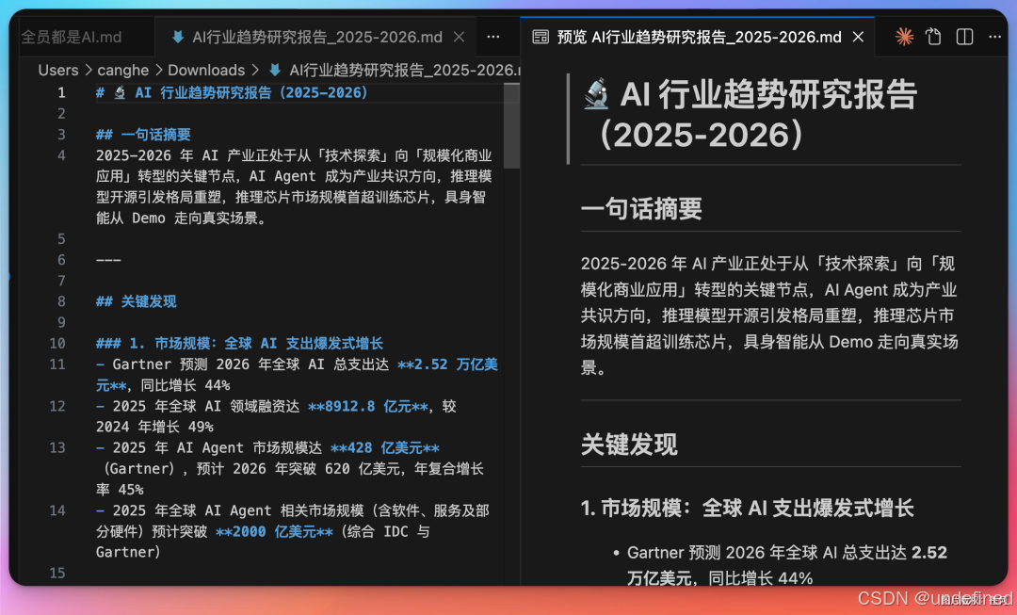Open the canghe breadcrumb segment
This screenshot has width=1017, height=615.
123,70
